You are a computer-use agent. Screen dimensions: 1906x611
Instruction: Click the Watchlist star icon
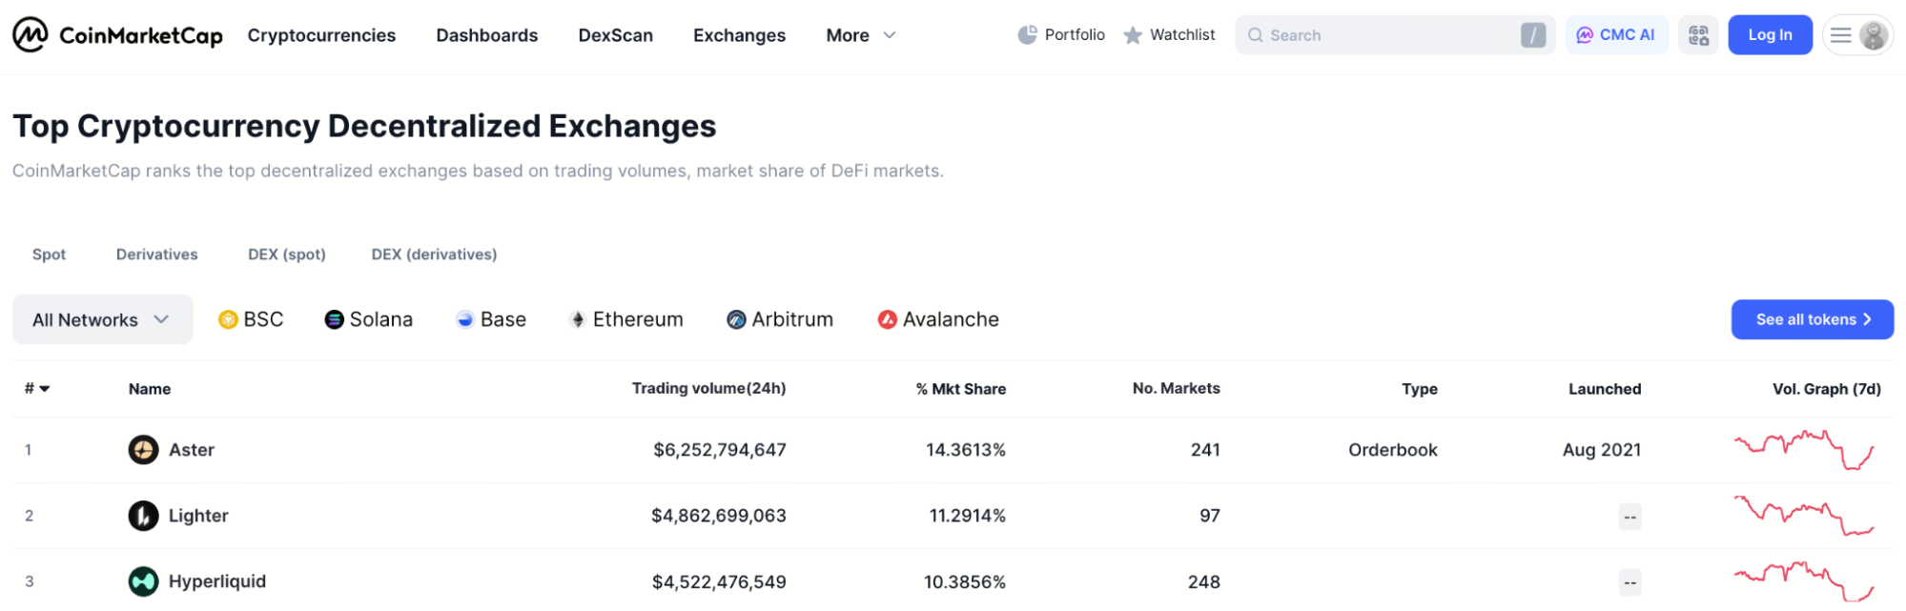(1133, 35)
